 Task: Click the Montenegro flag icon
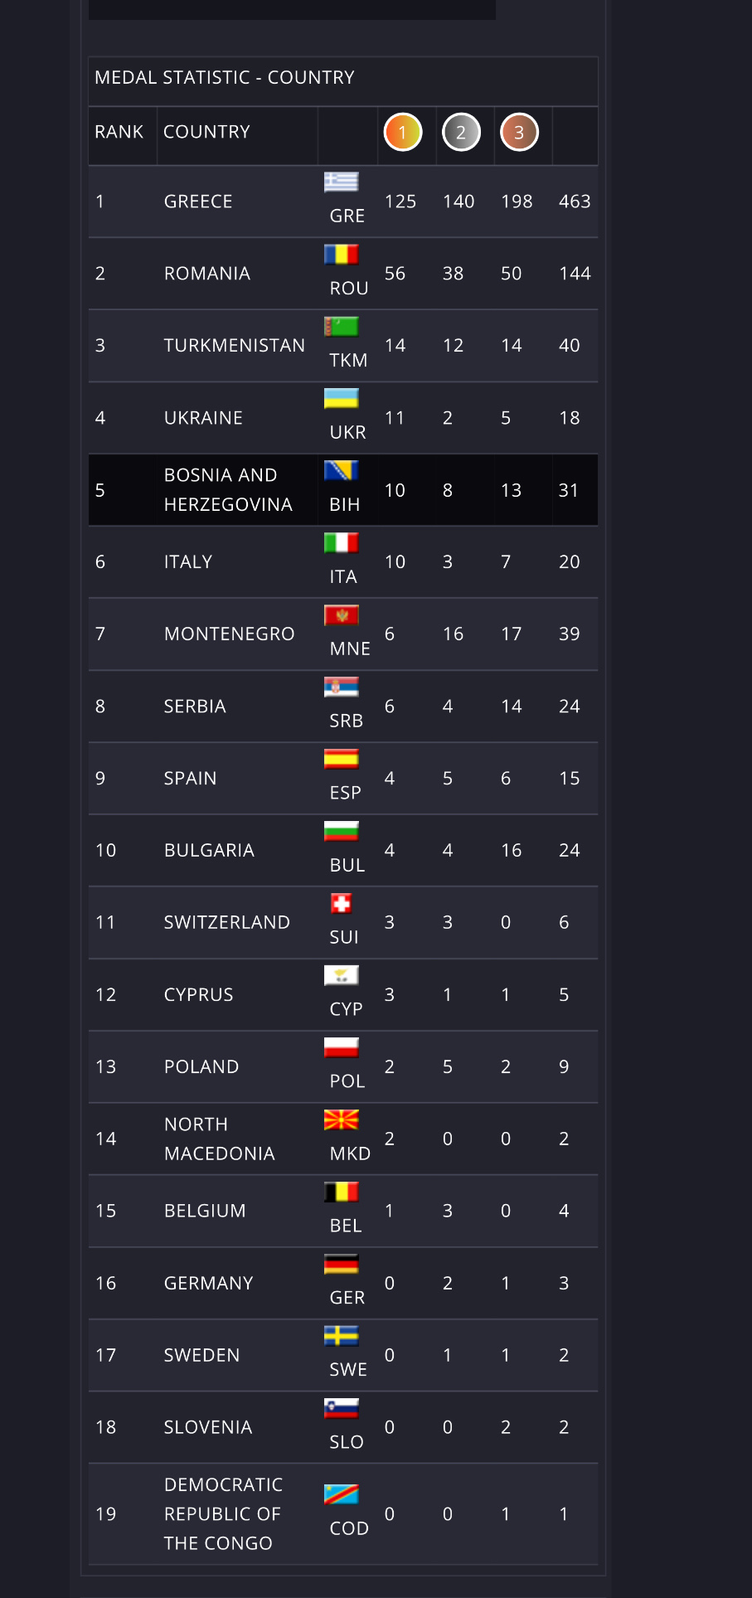pos(341,615)
